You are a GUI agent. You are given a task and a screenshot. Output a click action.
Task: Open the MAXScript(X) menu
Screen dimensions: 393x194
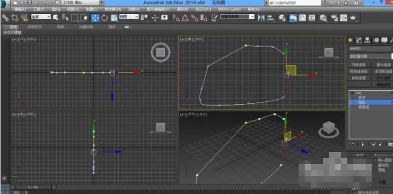229,9
